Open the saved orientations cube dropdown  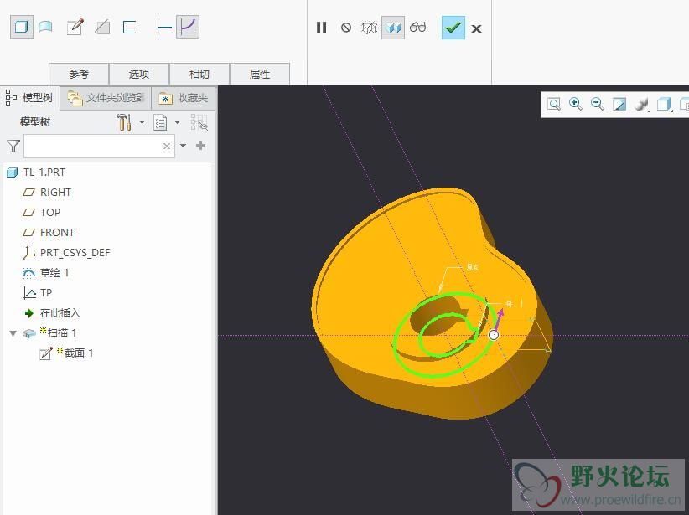(x=664, y=105)
